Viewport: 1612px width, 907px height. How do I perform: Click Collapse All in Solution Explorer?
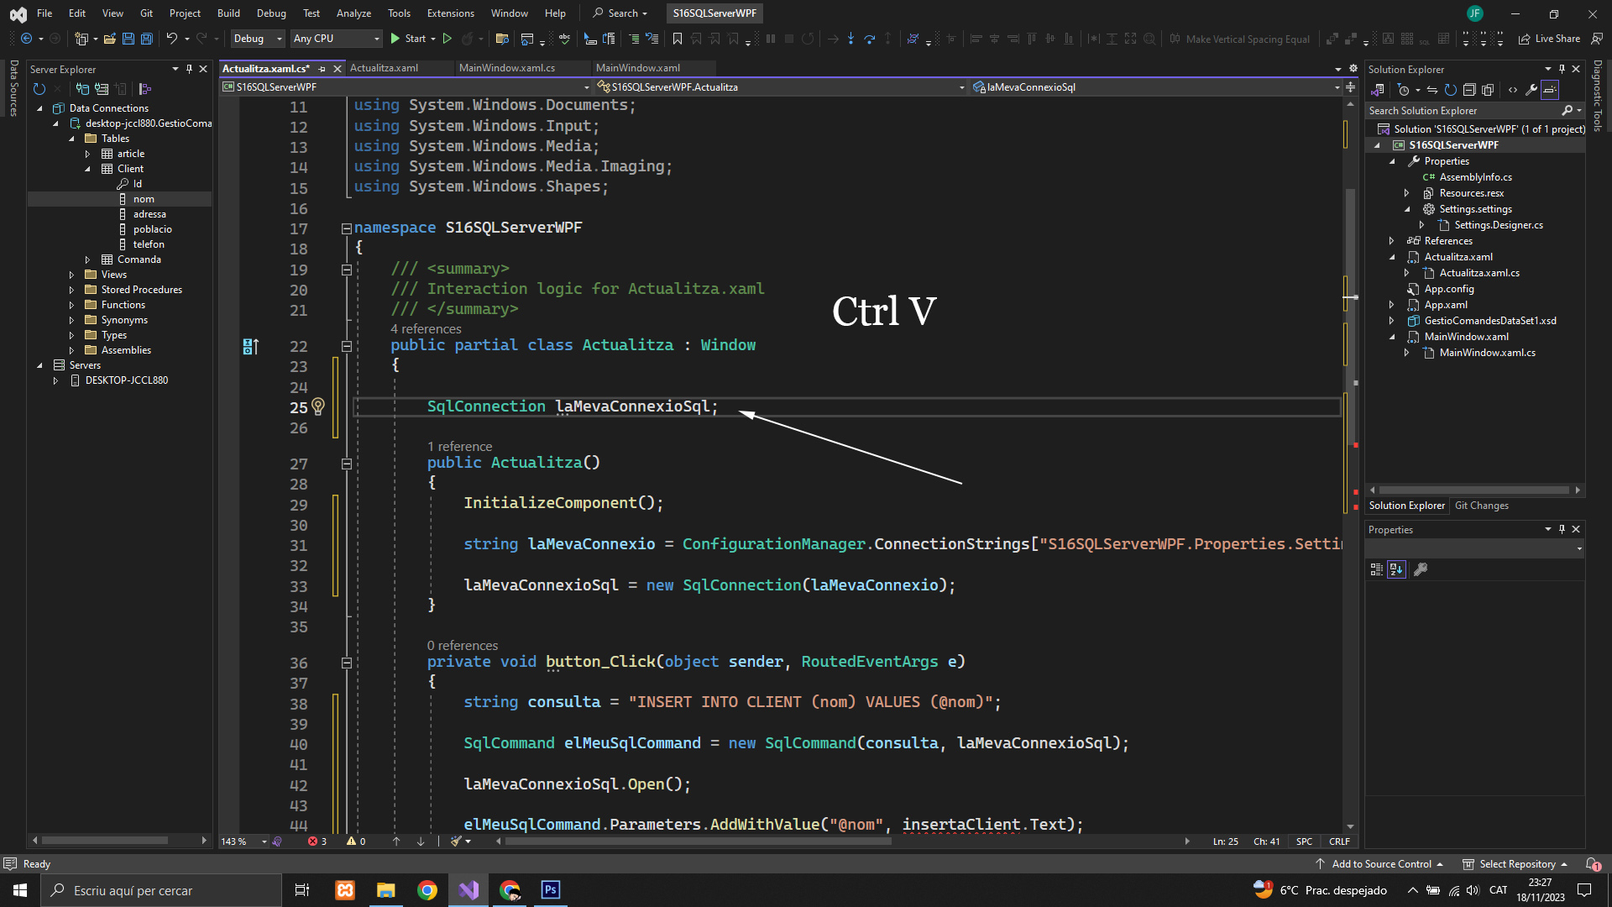(1469, 90)
